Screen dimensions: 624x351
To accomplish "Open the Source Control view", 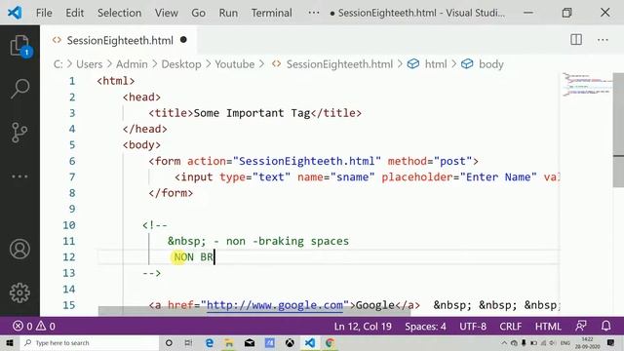I will coord(19,133).
